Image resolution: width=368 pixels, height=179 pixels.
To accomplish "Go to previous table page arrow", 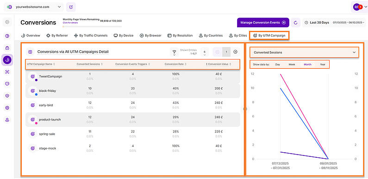I will (217, 52).
